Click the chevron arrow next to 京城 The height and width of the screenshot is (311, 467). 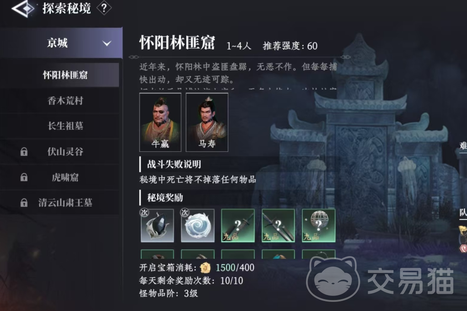point(107,43)
